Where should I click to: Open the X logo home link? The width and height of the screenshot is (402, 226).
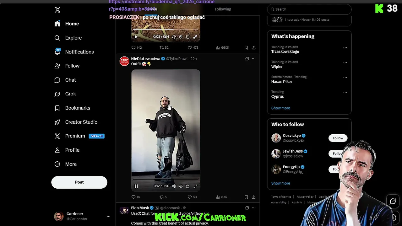(x=57, y=10)
